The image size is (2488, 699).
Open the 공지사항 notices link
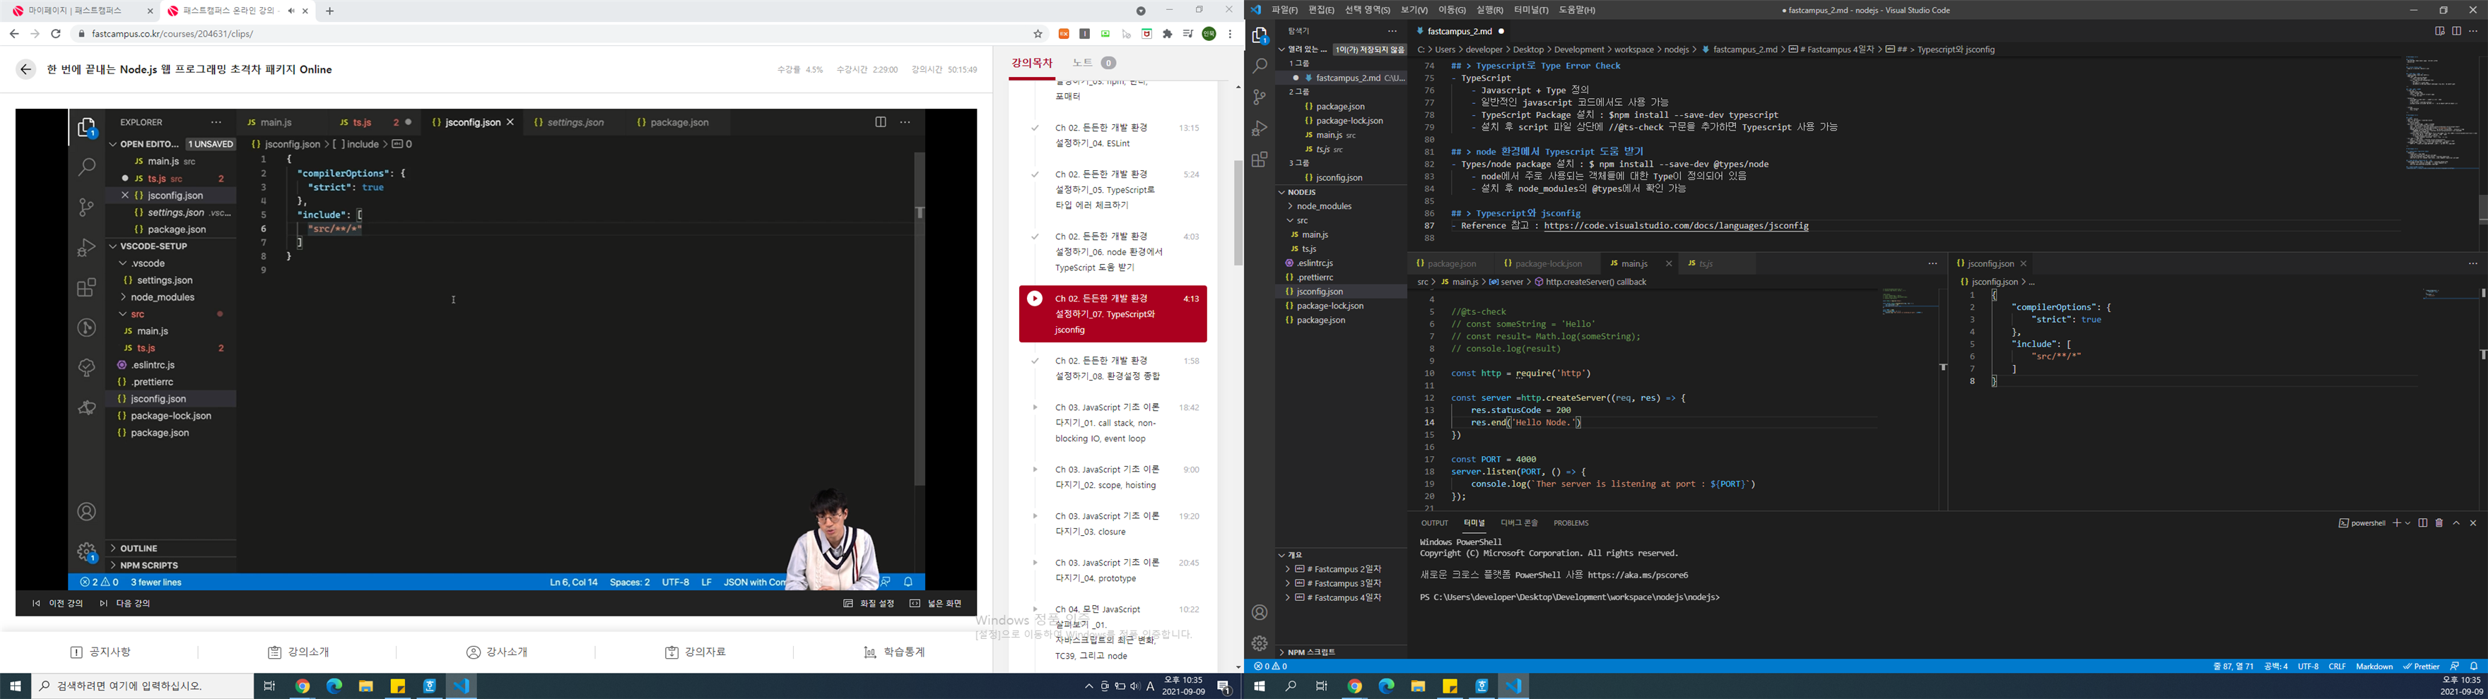pos(100,652)
